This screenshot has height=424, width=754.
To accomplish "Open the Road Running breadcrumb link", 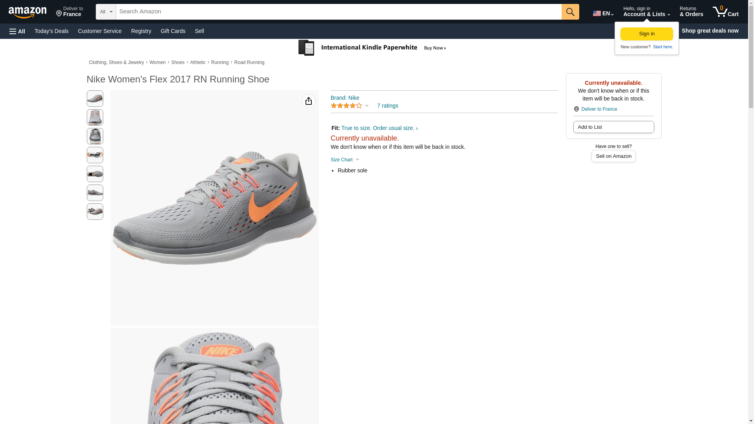I will point(249,62).
